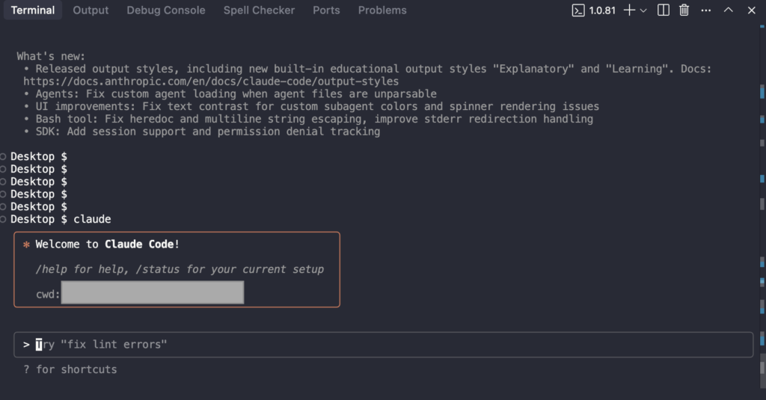Click the orange asterisk Claude logo
This screenshot has width=766, height=400.
click(26, 244)
